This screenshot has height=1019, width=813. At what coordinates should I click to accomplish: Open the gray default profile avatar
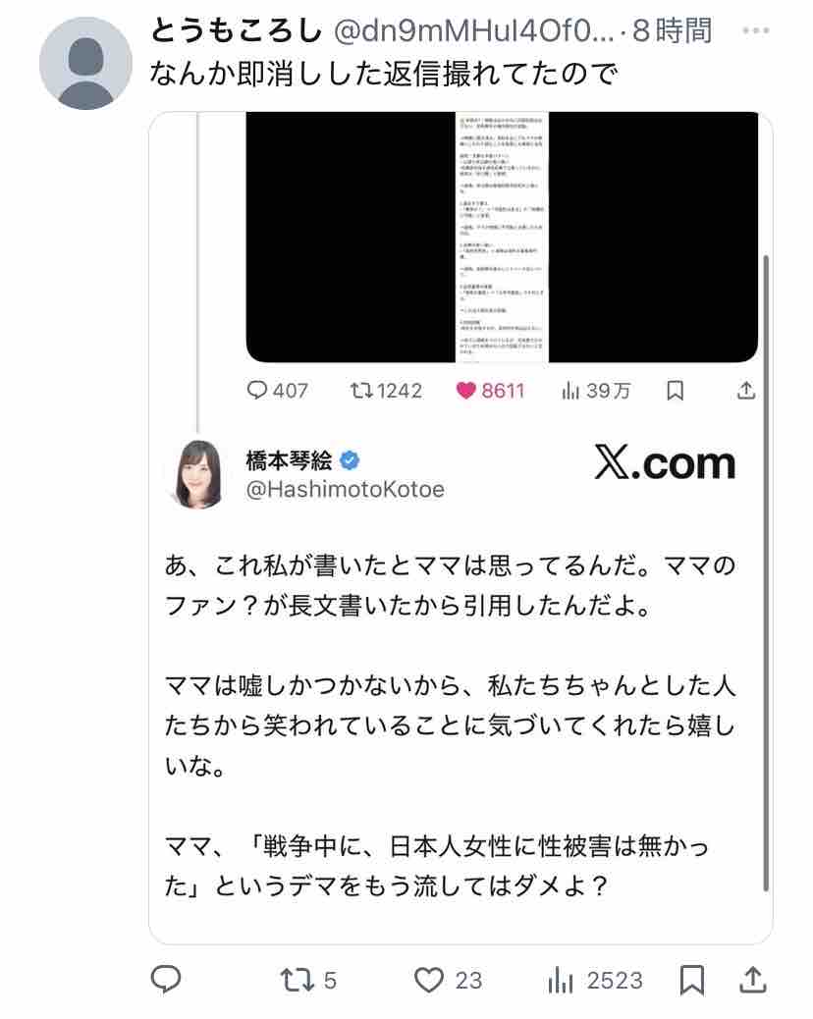[x=85, y=63]
